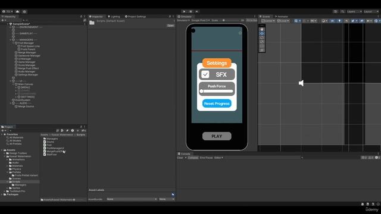This screenshot has height=214, width=381.
Task: Click the asset label tag icon in Inspector
Action: coord(173,194)
